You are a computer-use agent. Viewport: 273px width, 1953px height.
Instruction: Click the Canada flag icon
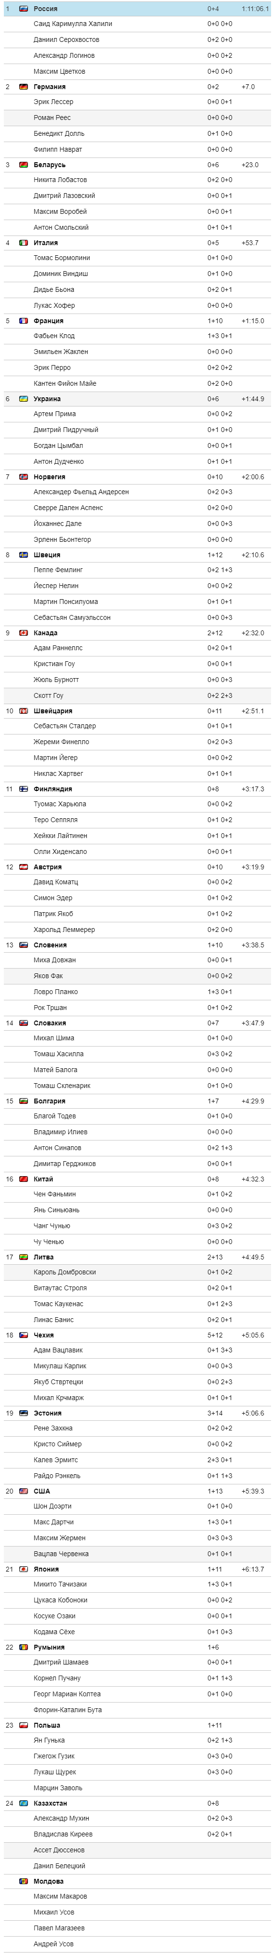click(x=24, y=633)
